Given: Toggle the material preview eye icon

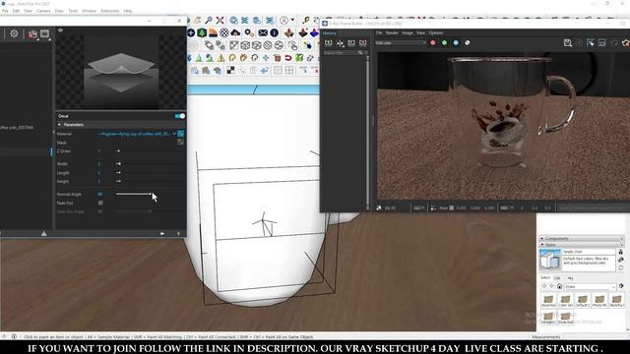Looking at the screenshot, I should (60, 30).
